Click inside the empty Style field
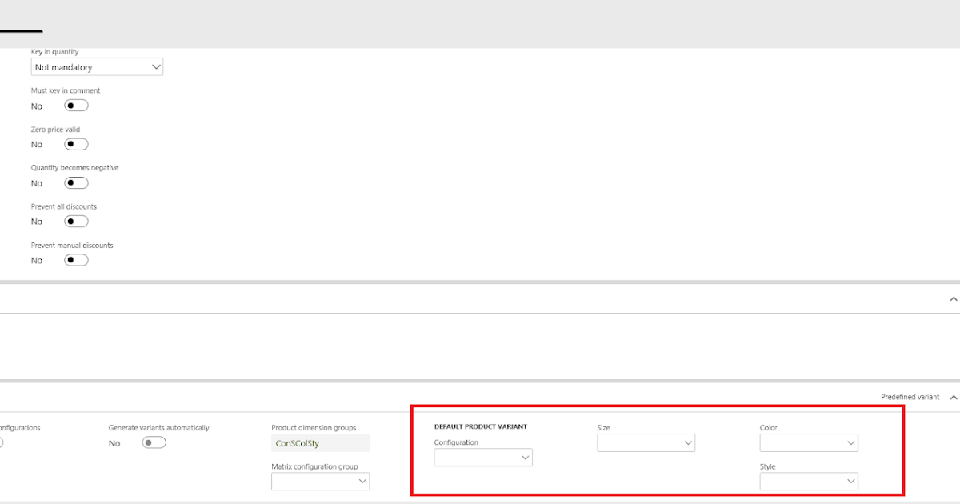This screenshot has height=504, width=960. (800, 481)
